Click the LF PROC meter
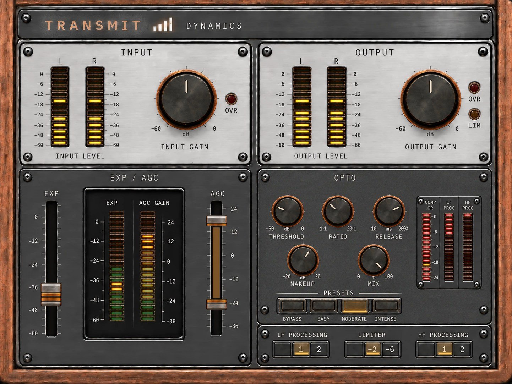 click(x=449, y=247)
